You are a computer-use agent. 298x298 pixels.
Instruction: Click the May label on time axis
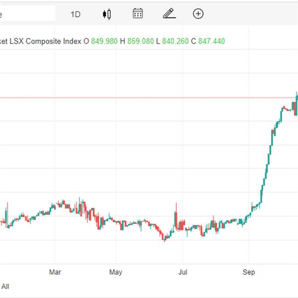[116, 272]
